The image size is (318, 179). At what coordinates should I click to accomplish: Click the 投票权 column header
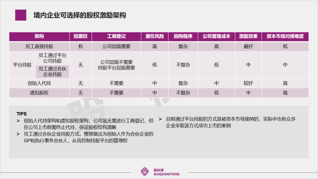(80, 37)
